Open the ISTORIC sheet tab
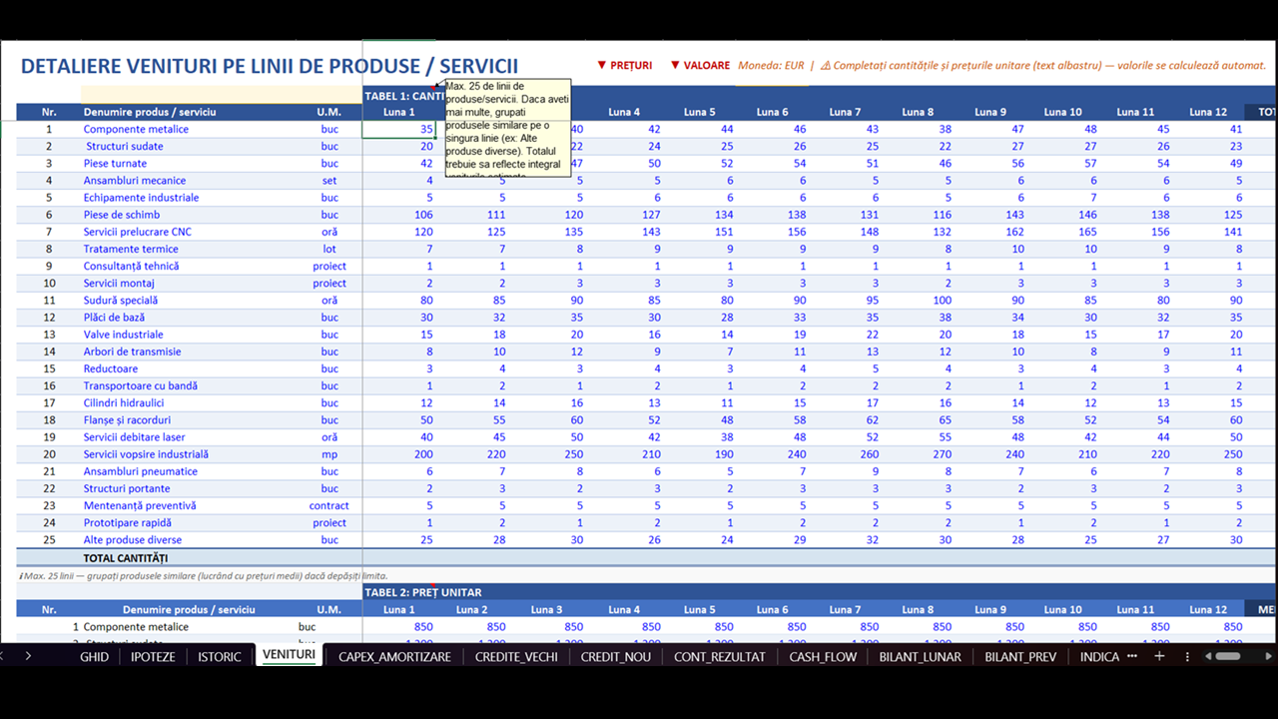The width and height of the screenshot is (1278, 719). (219, 657)
